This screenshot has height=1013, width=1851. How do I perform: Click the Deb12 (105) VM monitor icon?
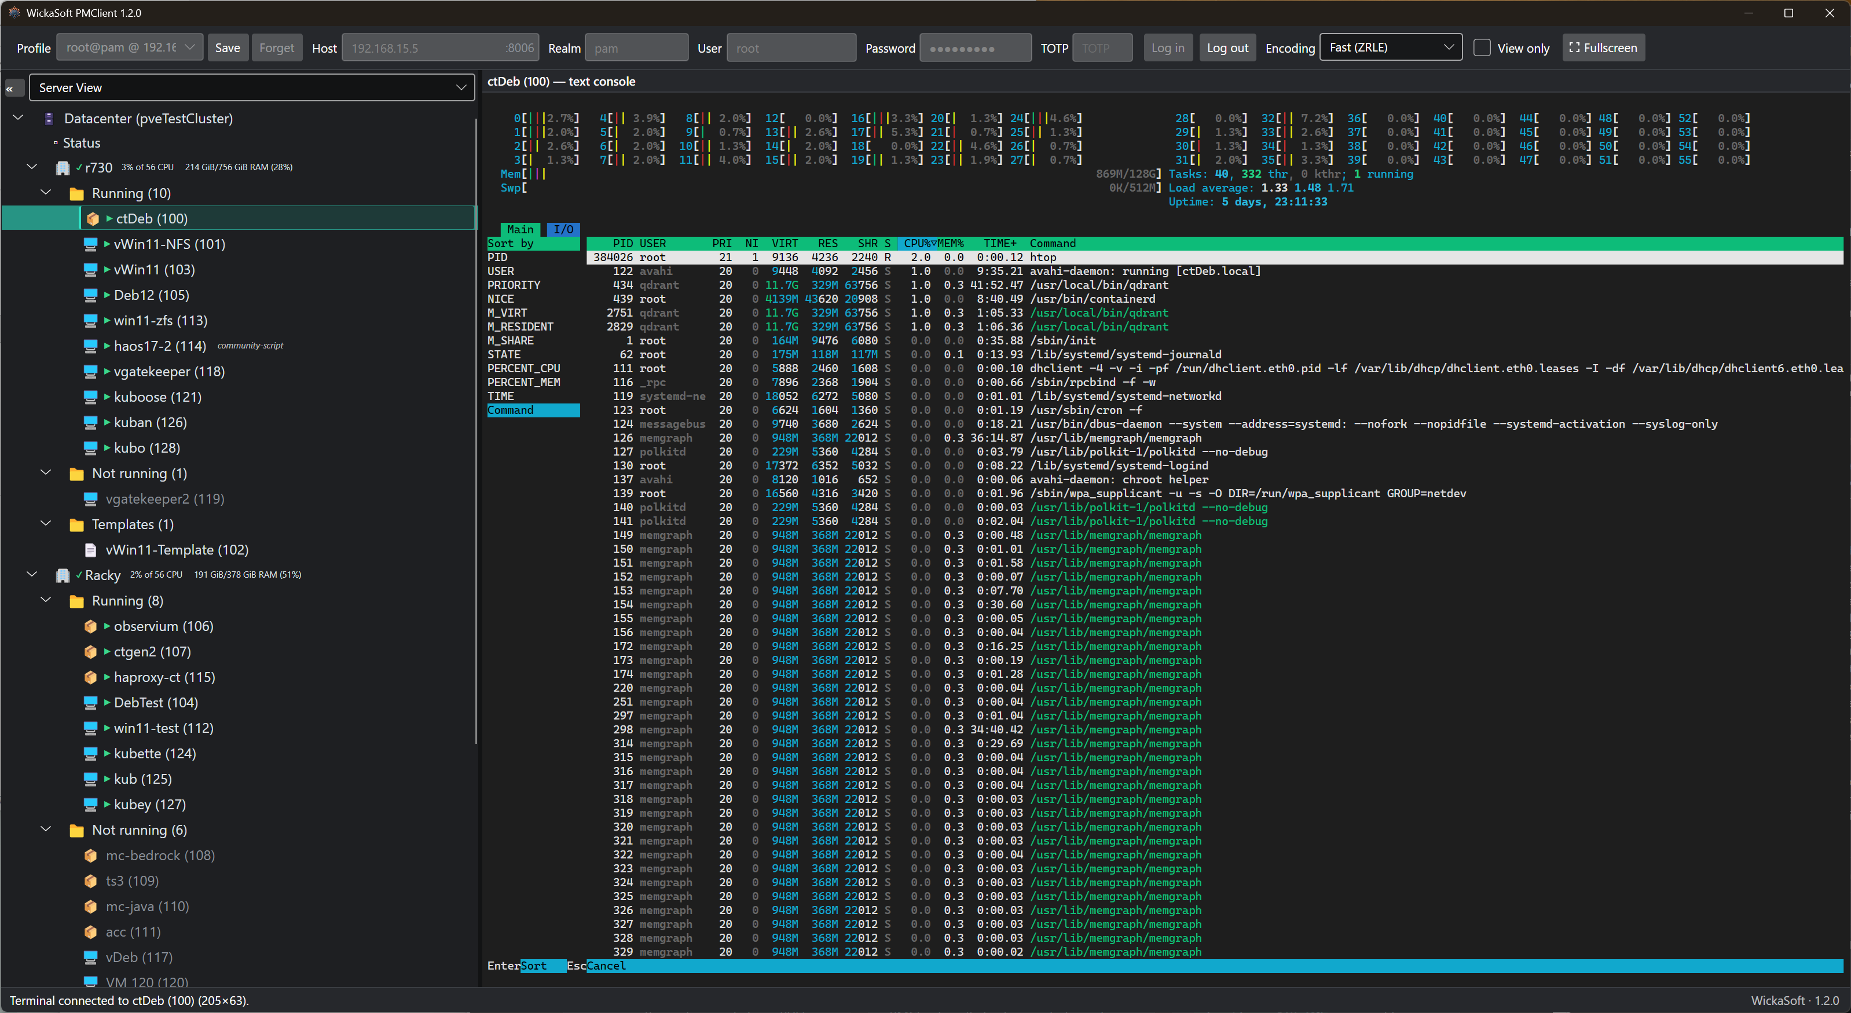click(x=90, y=295)
